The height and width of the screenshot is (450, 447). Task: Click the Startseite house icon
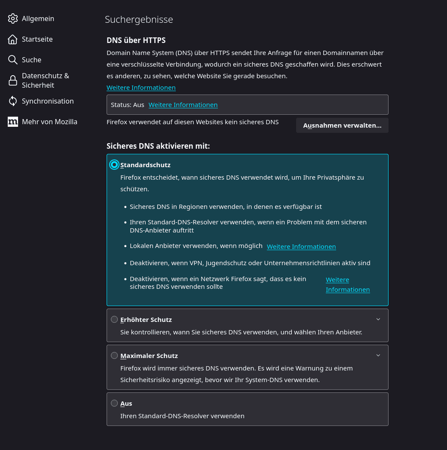click(13, 39)
